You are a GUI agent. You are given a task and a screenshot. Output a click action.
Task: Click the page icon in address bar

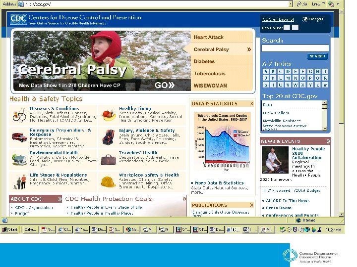pyautogui.click(x=21, y=4)
